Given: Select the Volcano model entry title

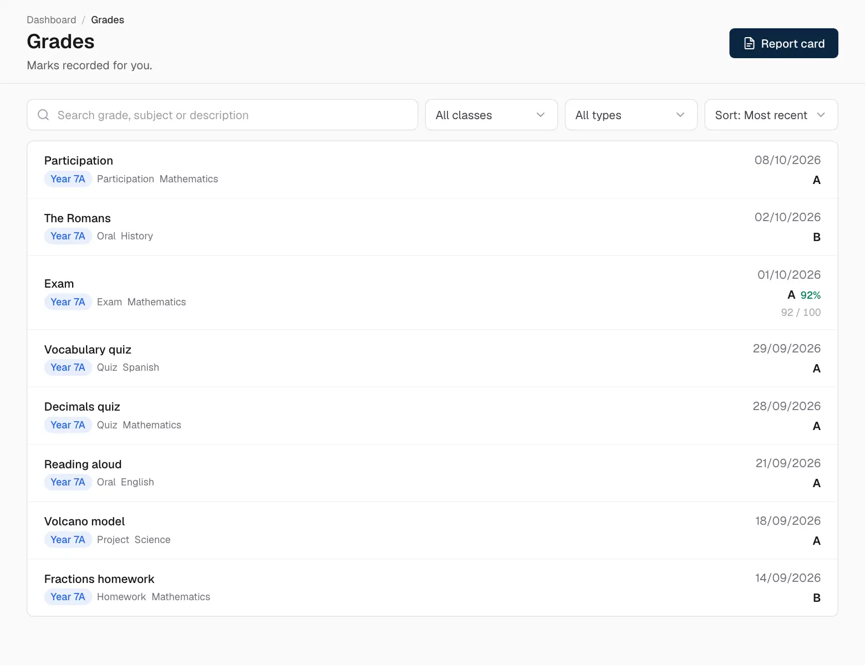Looking at the screenshot, I should coord(84,521).
